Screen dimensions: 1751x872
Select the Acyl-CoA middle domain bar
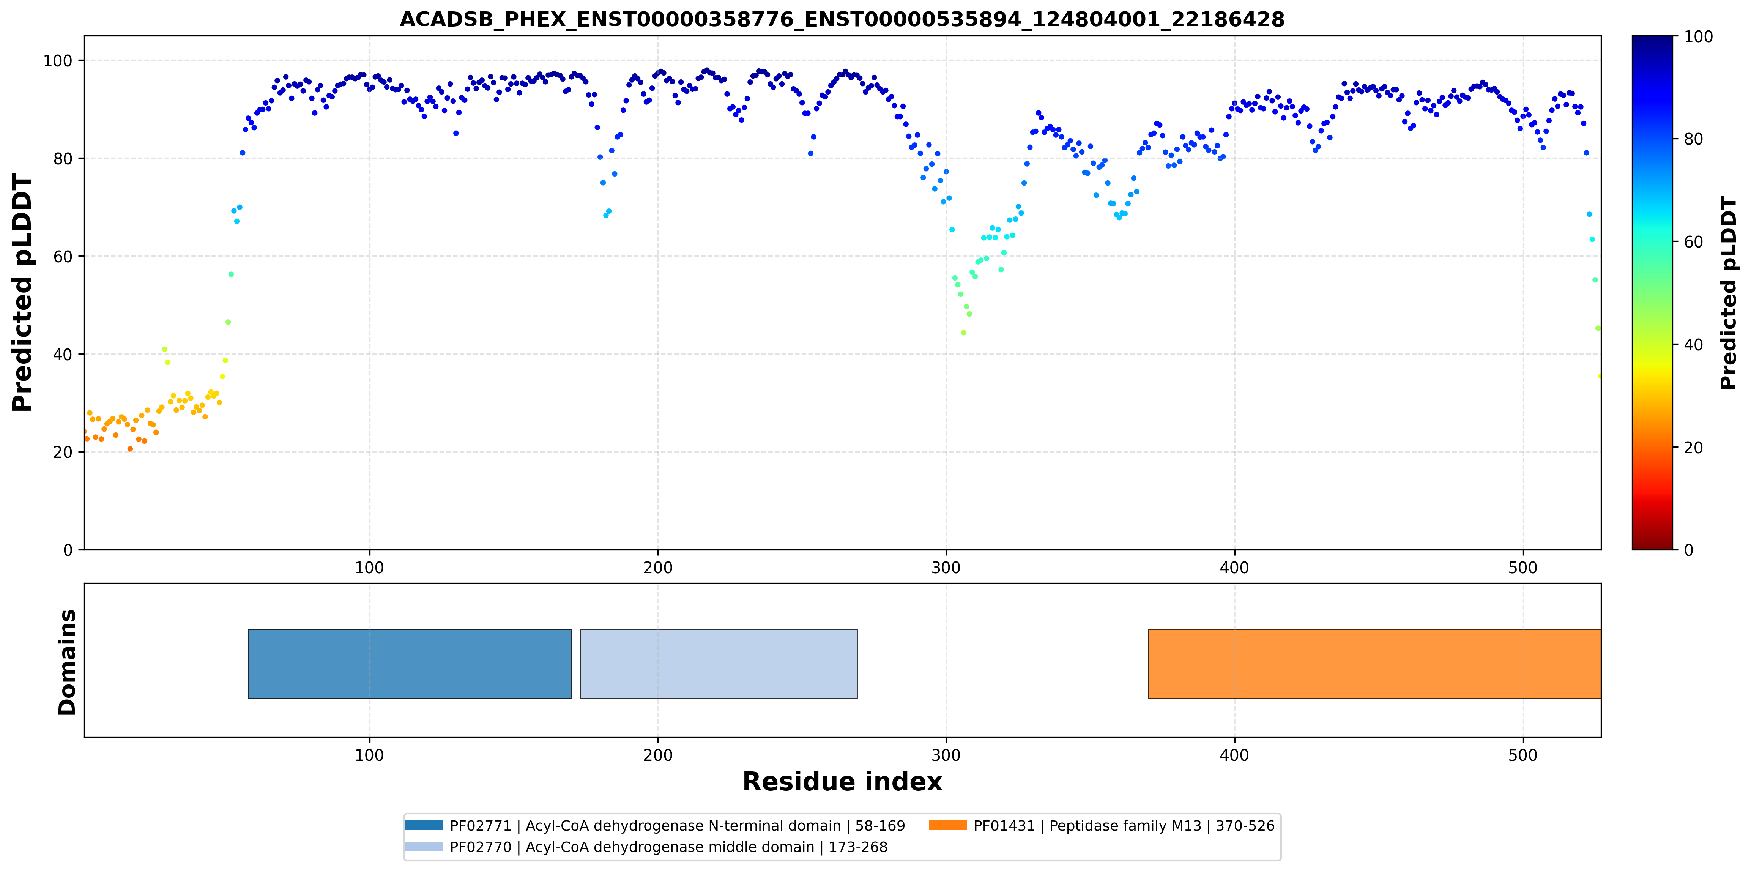click(719, 663)
